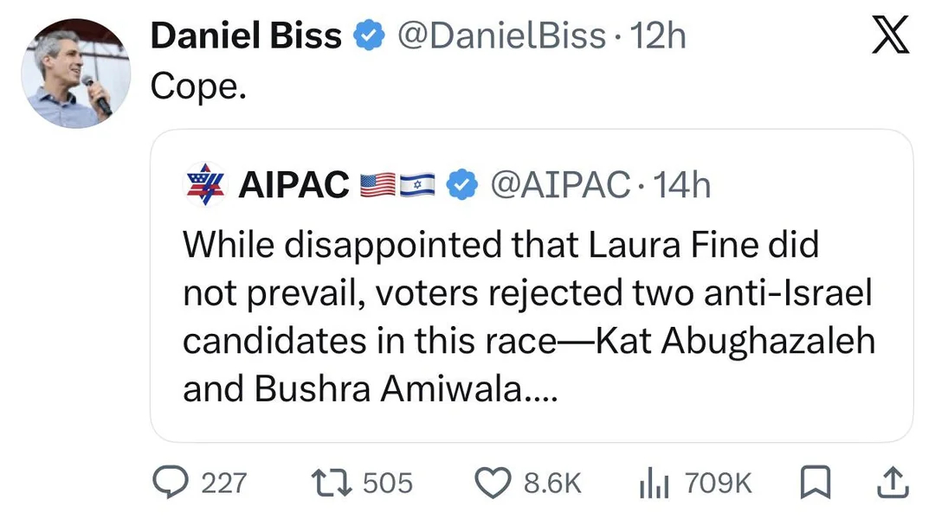This screenshot has height=519, width=935.
Task: Click the 14h quoted post timestamp
Action: pyautogui.click(x=683, y=184)
